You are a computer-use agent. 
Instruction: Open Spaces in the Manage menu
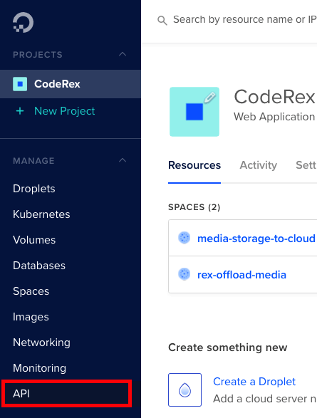tap(31, 291)
